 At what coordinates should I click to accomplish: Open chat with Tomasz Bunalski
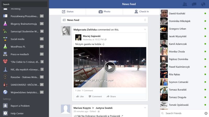(184, 90)
